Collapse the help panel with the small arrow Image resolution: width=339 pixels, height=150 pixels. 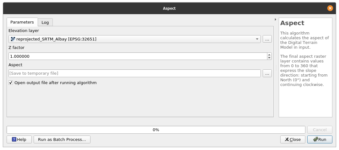click(276, 19)
